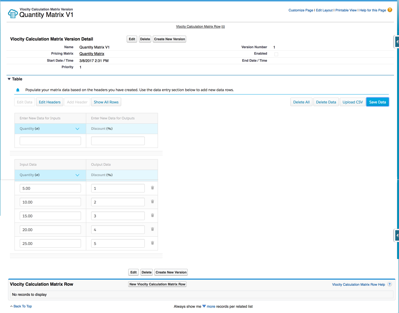The height and width of the screenshot is (313, 399).
Task: Click the Back To Top arrow icon
Action: pos(11,306)
